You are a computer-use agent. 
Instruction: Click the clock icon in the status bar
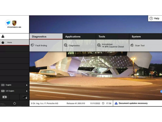coord(103,103)
